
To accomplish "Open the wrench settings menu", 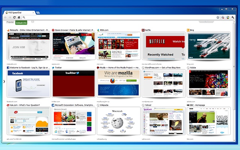I will [232, 17].
